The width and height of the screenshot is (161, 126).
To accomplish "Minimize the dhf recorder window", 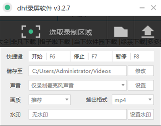I will (x=142, y=8).
